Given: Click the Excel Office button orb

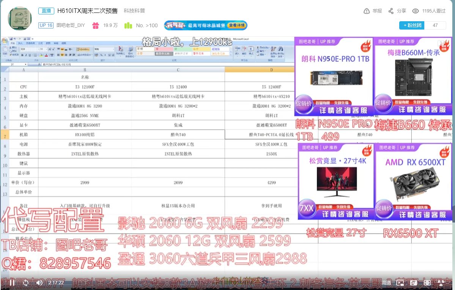Looking at the screenshot, I should click(x=5, y=40).
